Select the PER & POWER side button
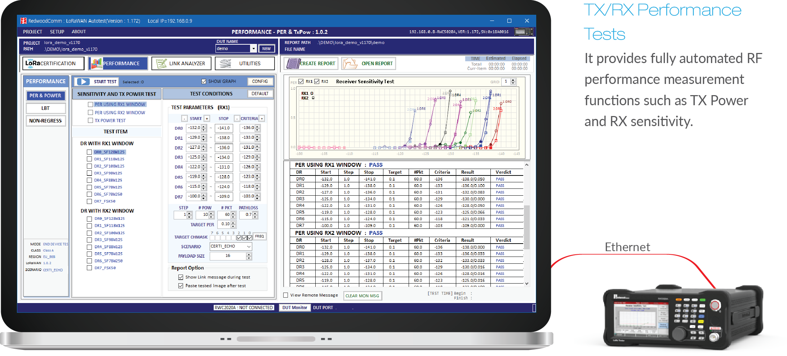 point(45,96)
